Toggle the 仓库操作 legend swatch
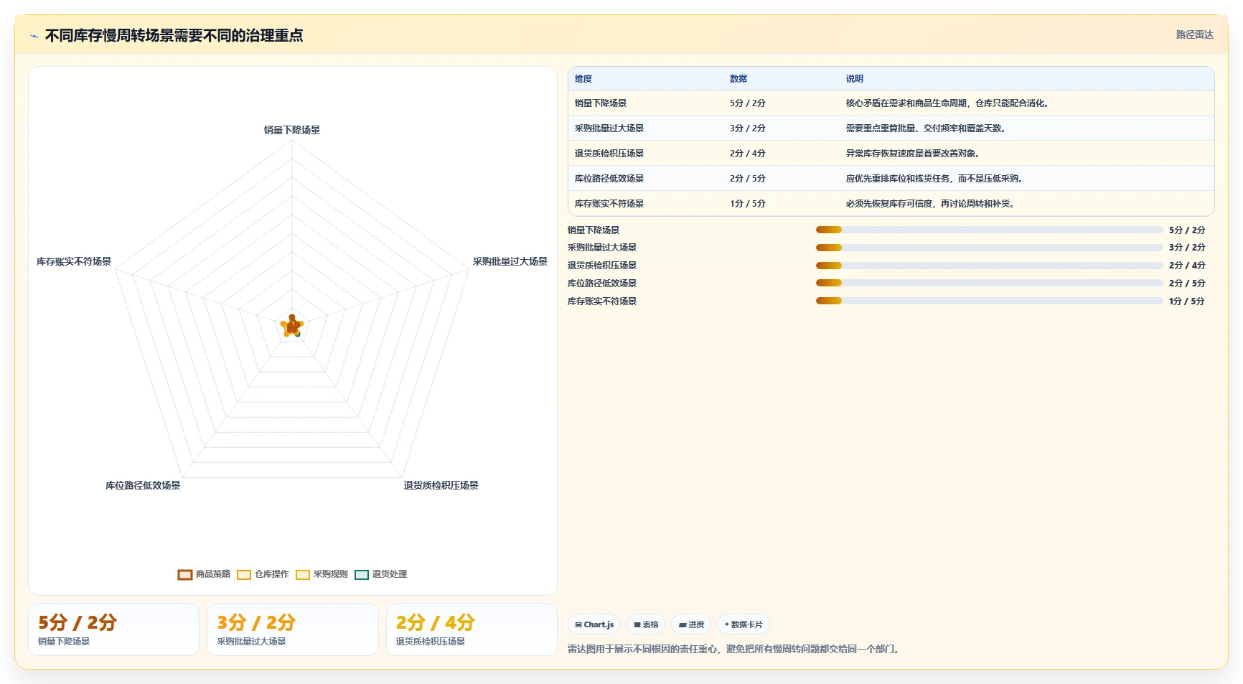Viewport: 1243px width, 684px height. point(244,574)
